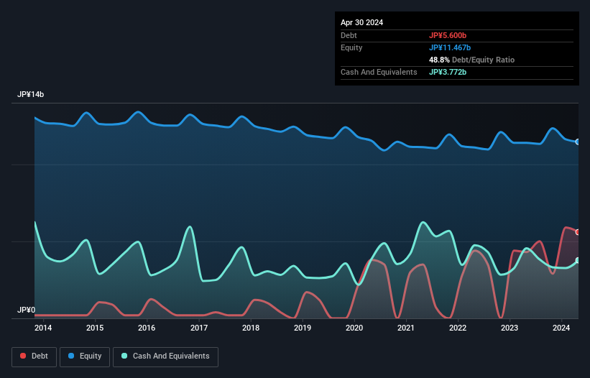Click the 2016 x-axis label

pyautogui.click(x=147, y=328)
